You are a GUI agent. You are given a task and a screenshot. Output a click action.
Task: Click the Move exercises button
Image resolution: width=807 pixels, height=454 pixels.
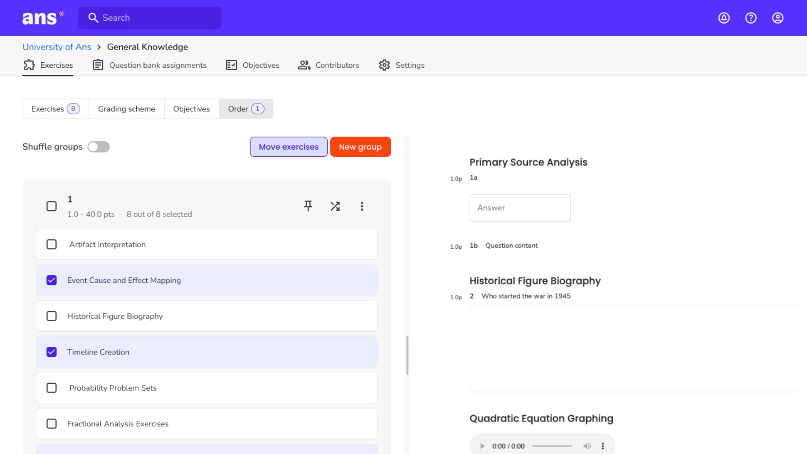pos(289,147)
